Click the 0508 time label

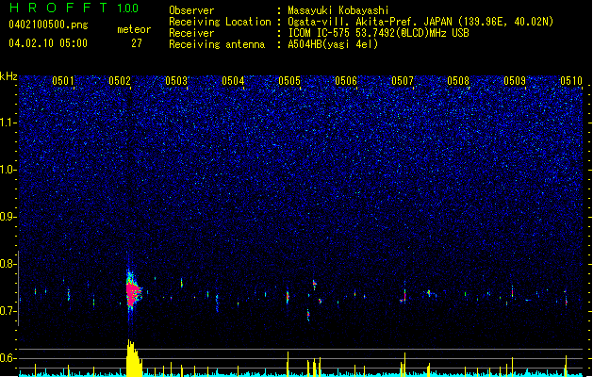pos(458,81)
